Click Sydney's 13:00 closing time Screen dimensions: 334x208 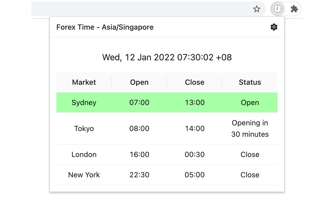click(x=195, y=102)
